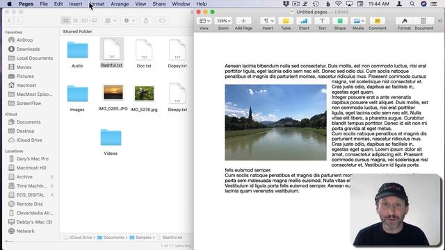Screen dimensions: 445x250
Task: Open the 125% Zoom dropdown
Action: (x=223, y=21)
